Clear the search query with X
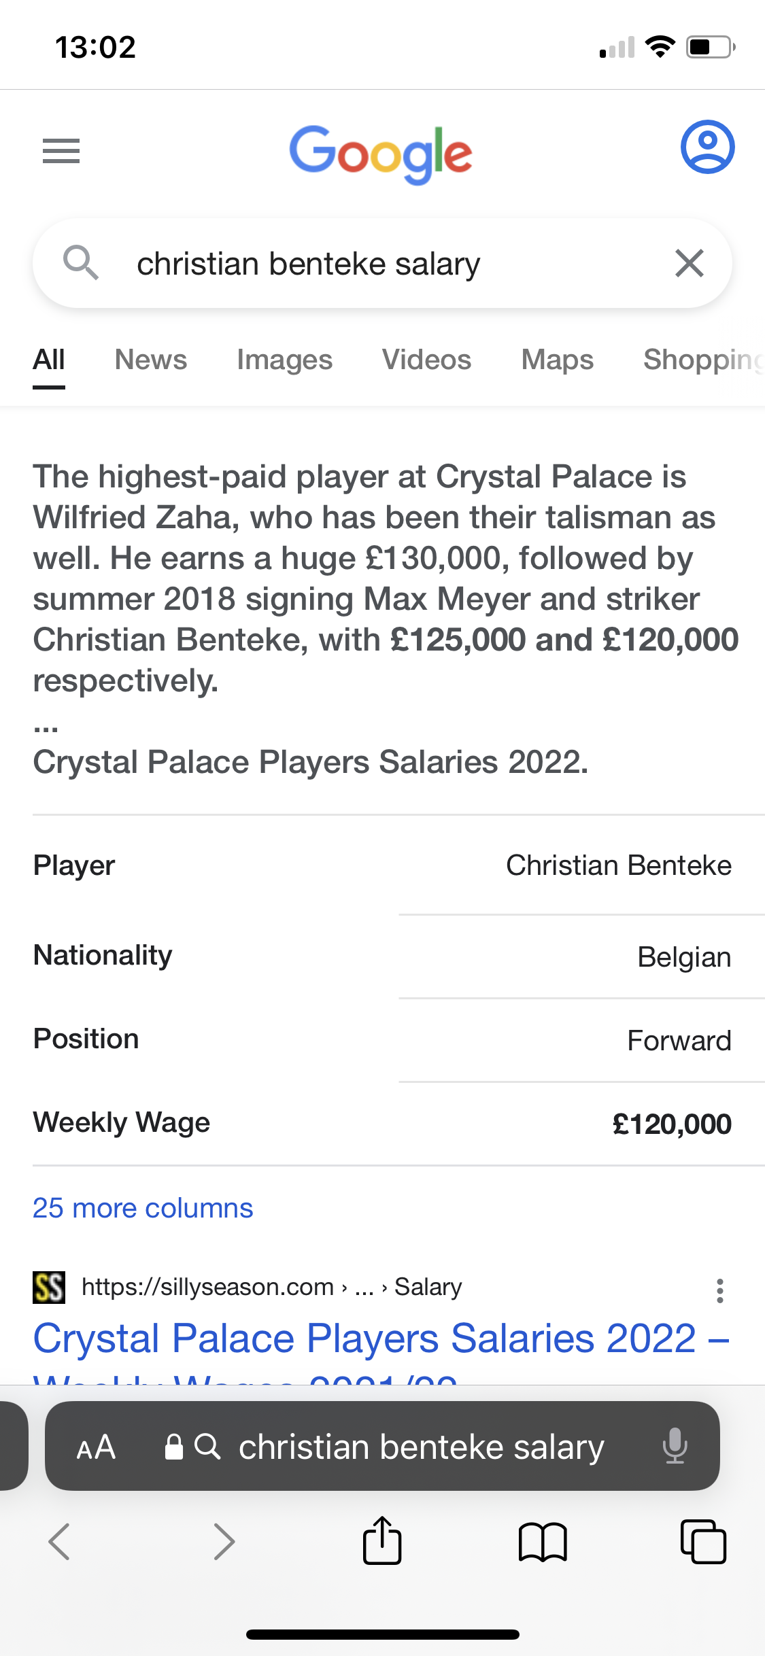Screen dimensions: 765x1656 [x=689, y=263]
